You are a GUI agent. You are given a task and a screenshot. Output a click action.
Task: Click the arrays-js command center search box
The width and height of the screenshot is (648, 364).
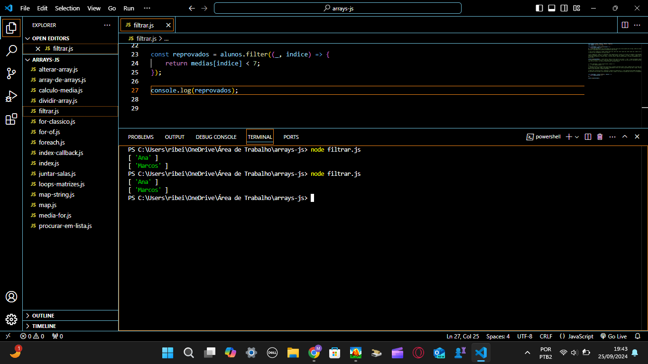[338, 8]
